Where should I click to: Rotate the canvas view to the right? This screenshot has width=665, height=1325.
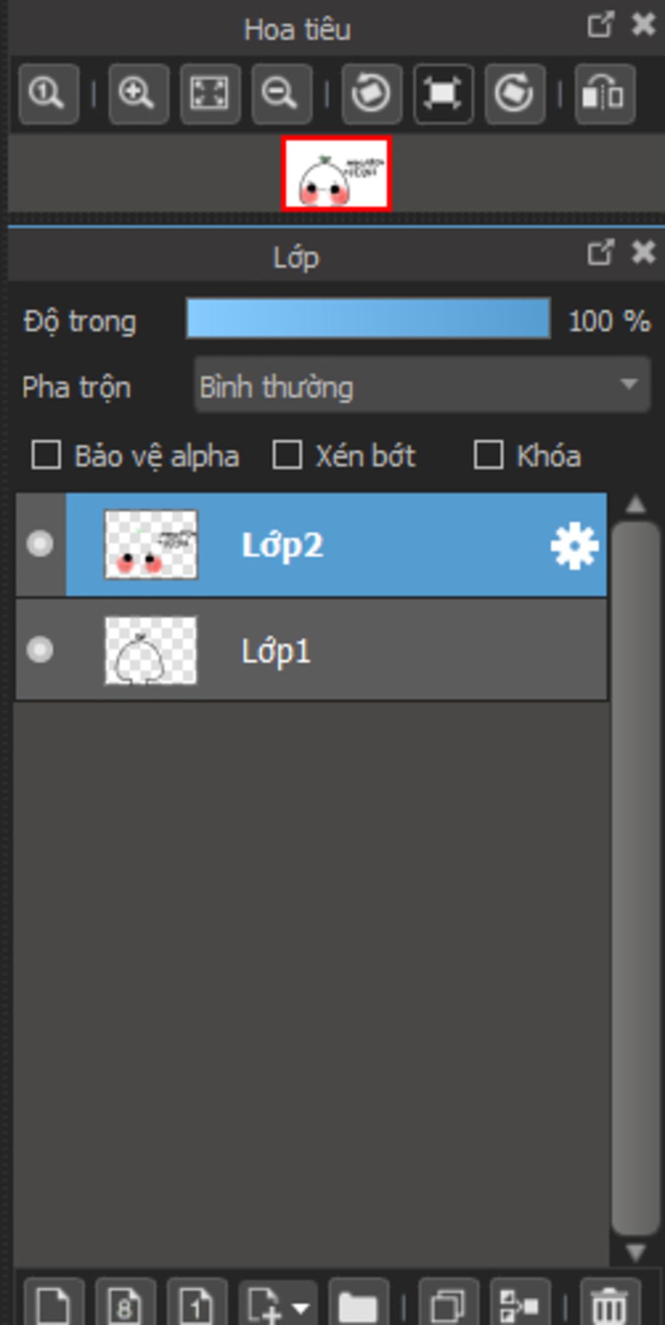(514, 94)
